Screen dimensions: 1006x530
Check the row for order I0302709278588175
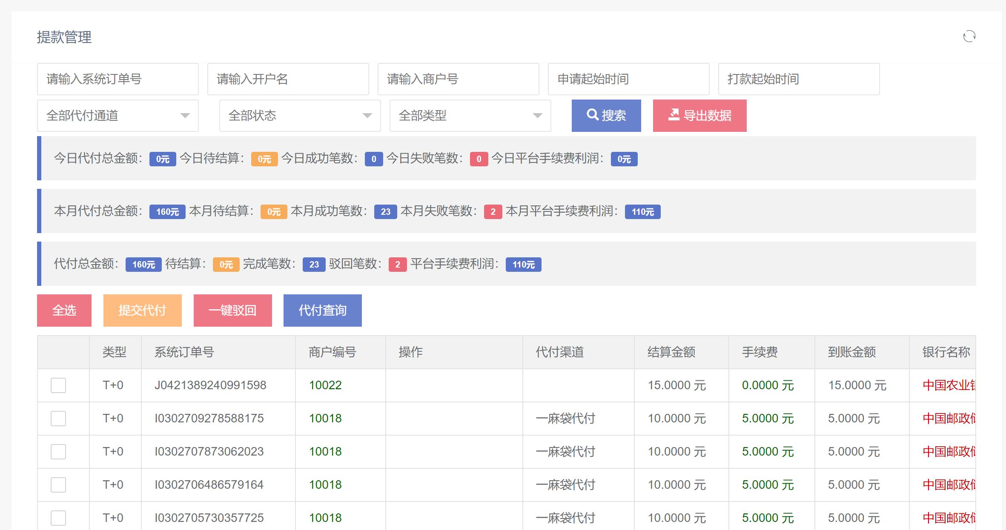[58, 419]
